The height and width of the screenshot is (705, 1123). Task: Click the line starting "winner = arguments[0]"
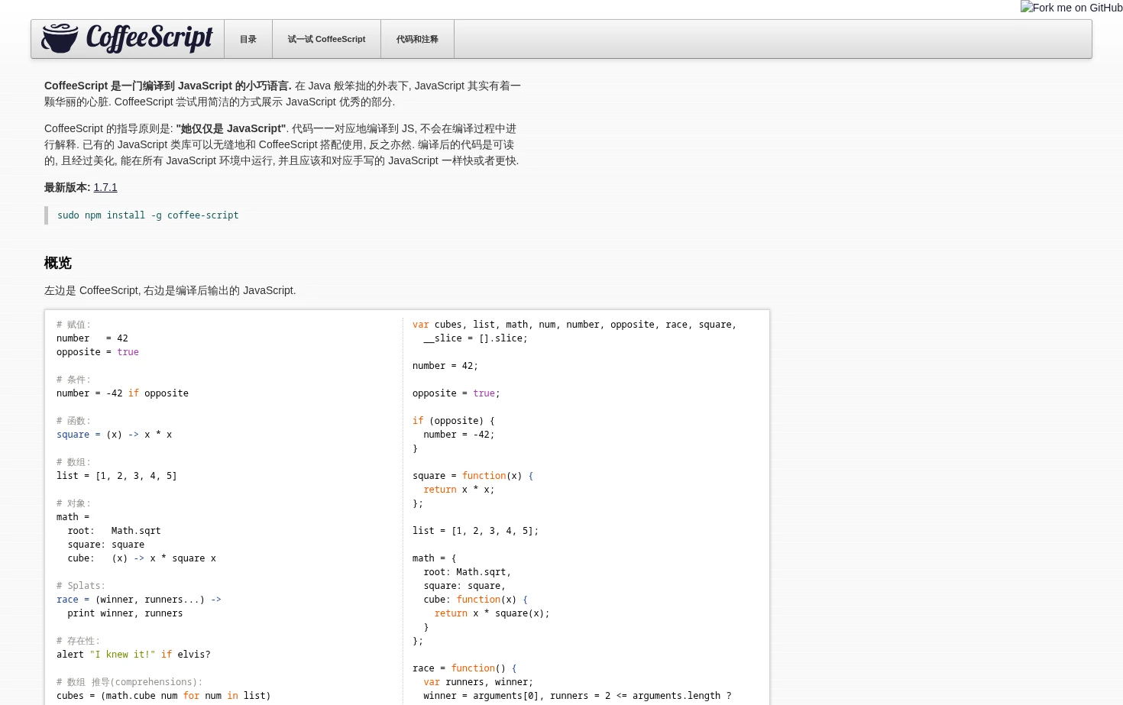tap(578, 696)
